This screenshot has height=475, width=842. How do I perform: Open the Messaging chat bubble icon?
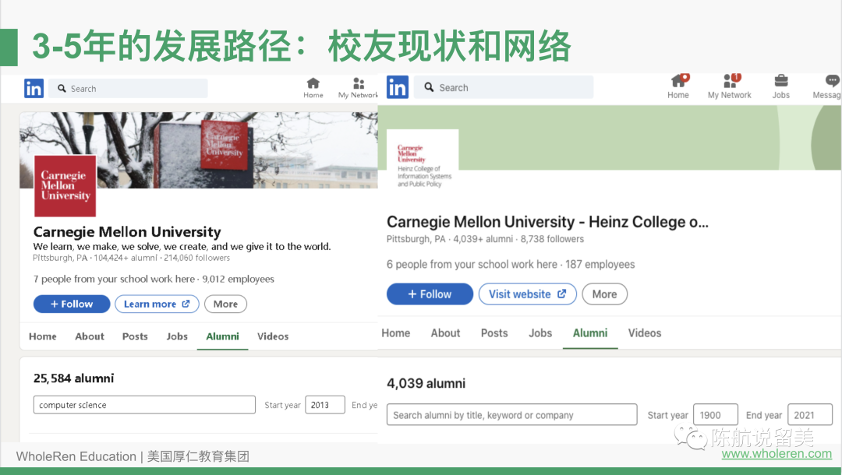pyautogui.click(x=830, y=82)
